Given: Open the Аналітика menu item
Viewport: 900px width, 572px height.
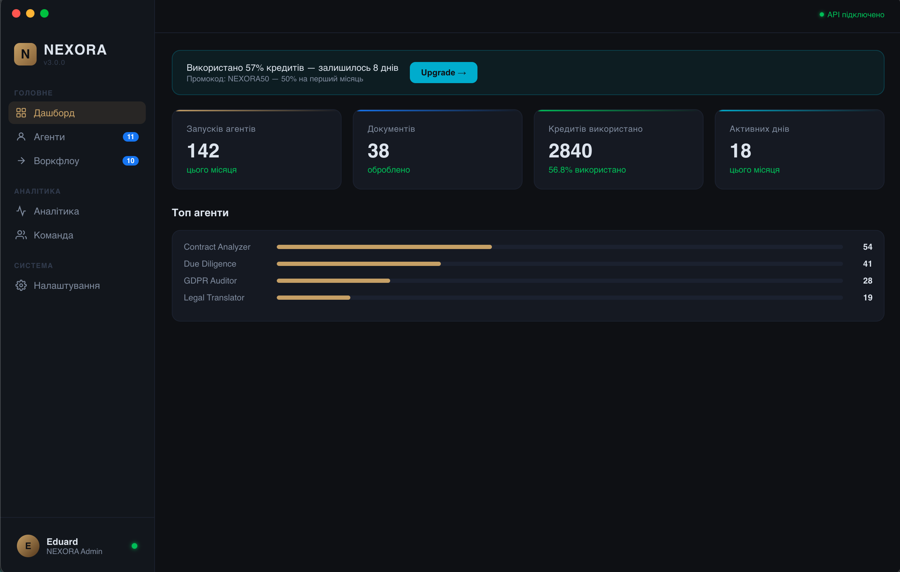Looking at the screenshot, I should 56,211.
